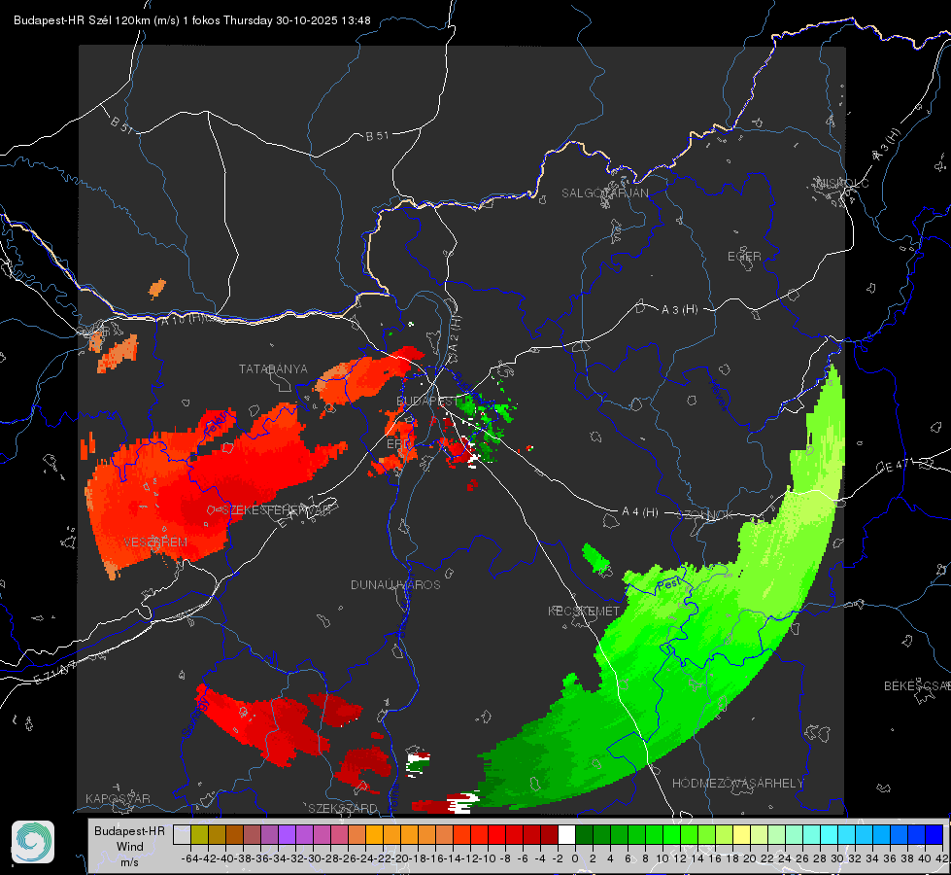Viewport: 951px width, 875px height.
Task: Click the SALGÓTARJÁN city label
Action: click(x=604, y=193)
